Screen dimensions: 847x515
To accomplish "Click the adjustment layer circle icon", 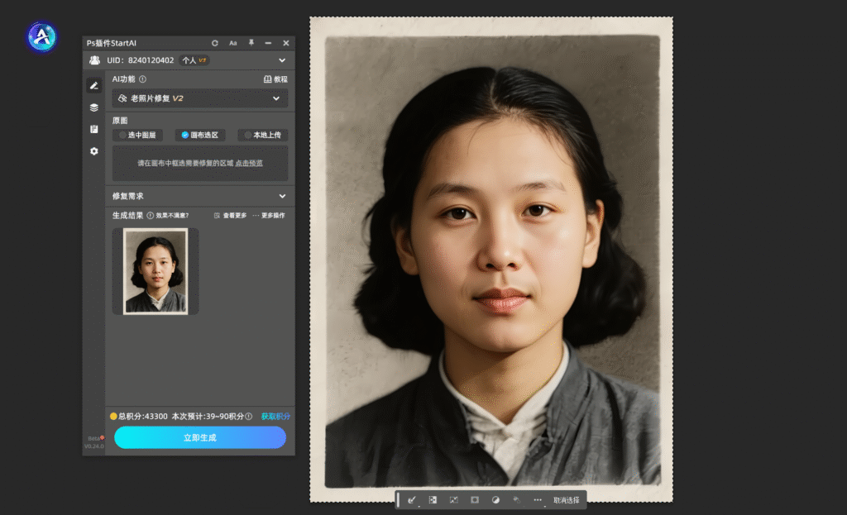I will [x=495, y=500].
